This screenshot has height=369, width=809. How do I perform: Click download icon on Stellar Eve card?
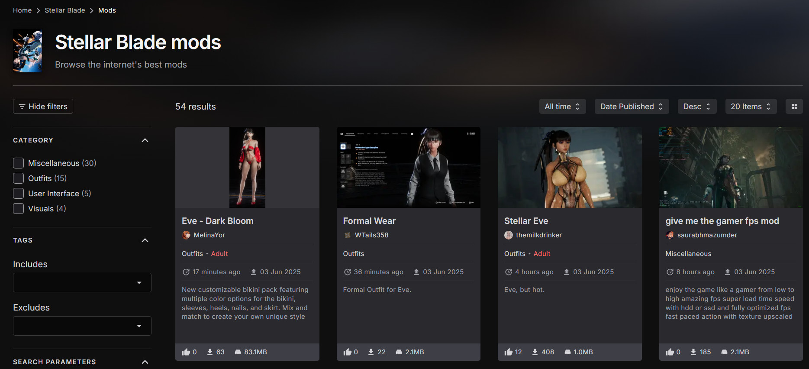(535, 352)
